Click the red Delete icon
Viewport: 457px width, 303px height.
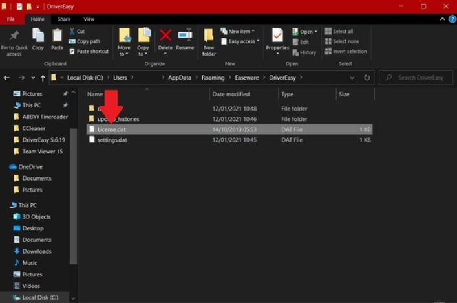[x=165, y=36]
